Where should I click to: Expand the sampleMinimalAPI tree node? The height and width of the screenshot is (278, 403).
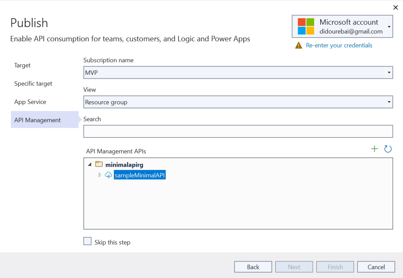(x=100, y=175)
